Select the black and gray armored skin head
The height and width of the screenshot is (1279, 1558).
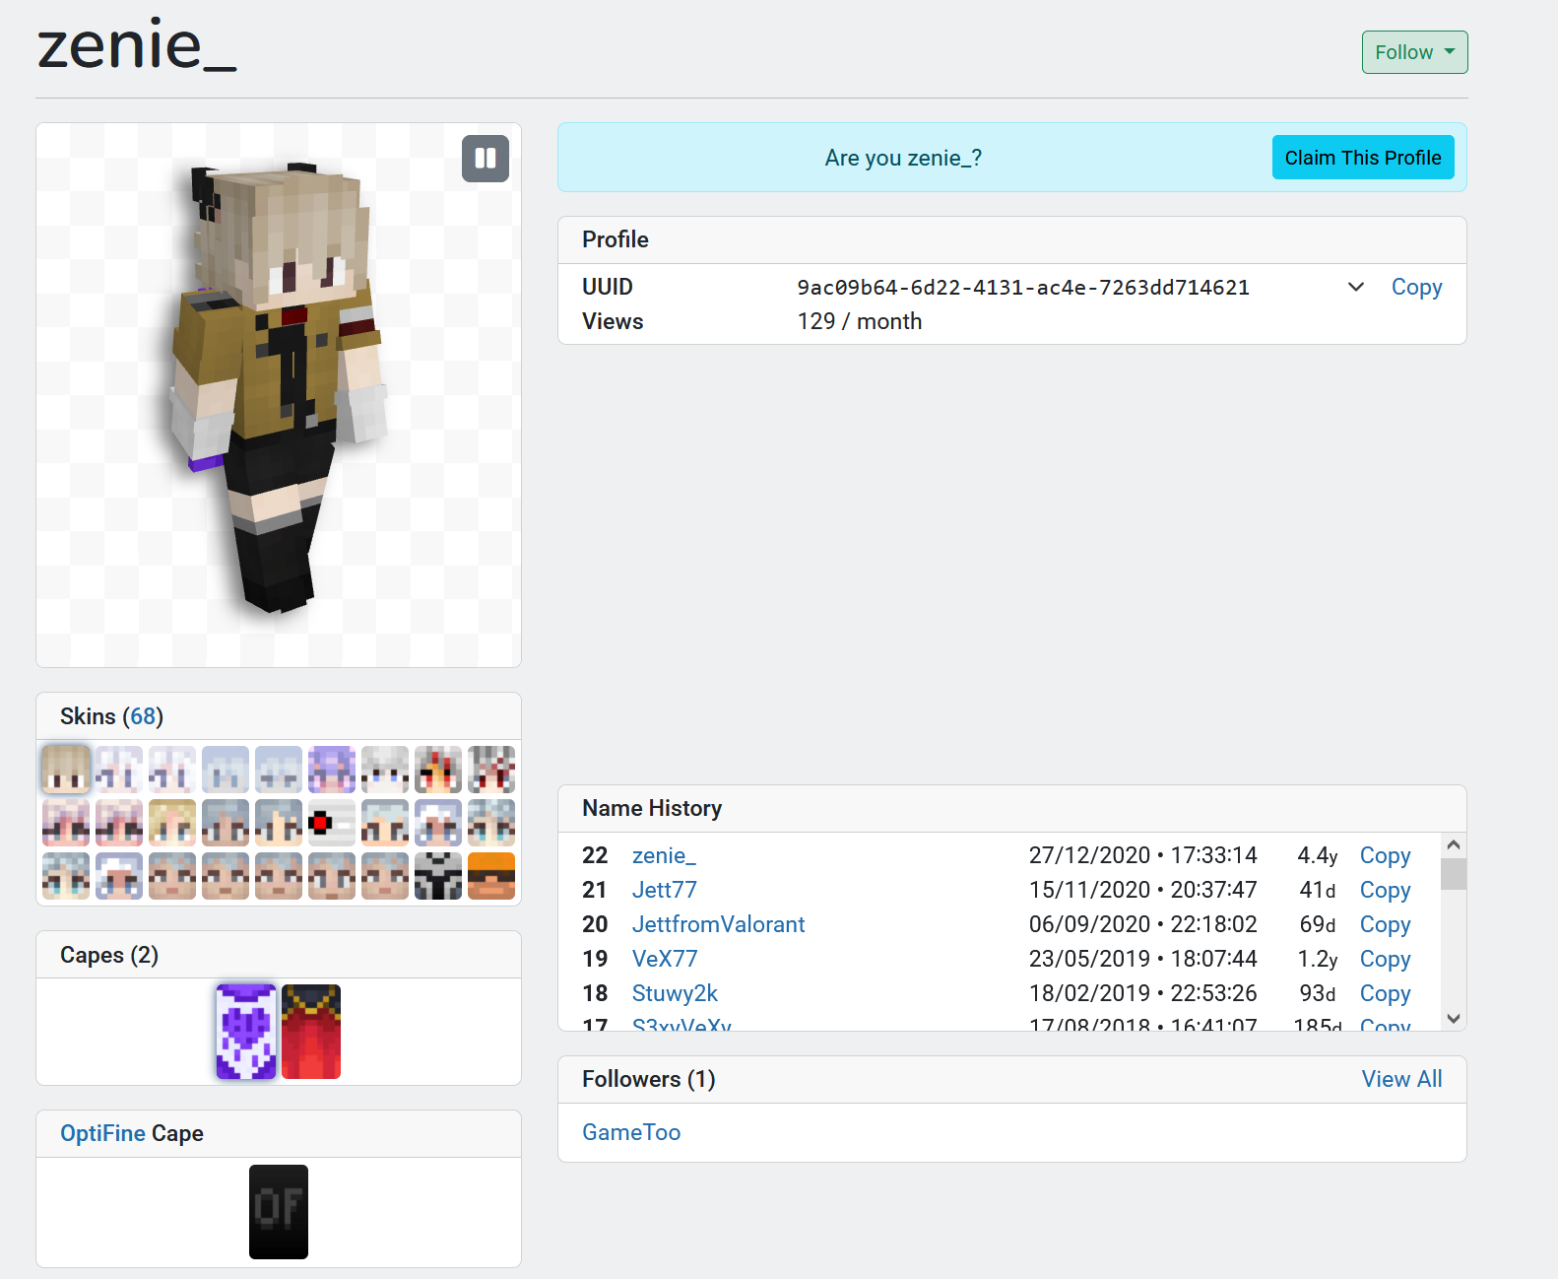438,876
